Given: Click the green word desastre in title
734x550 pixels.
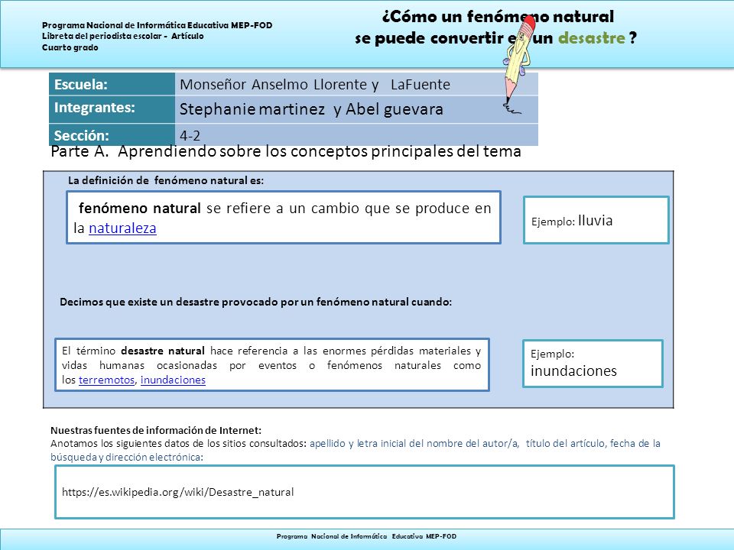Looking at the screenshot, I should (592, 38).
